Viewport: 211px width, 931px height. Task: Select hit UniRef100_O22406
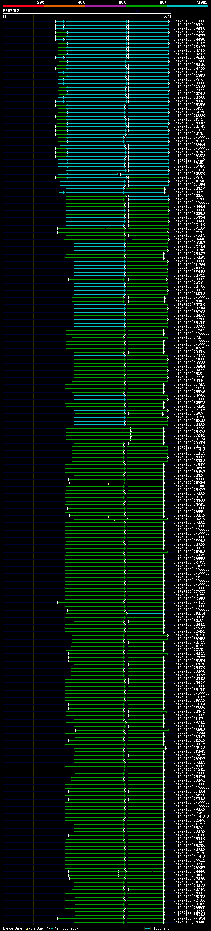[x=189, y=820]
